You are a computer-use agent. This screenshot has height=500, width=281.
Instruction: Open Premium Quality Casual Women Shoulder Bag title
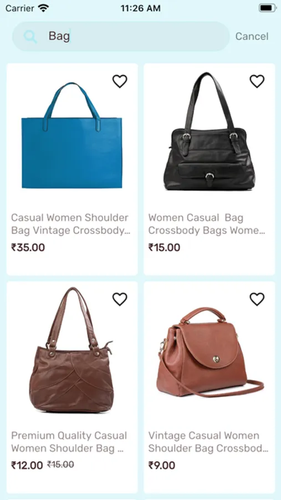[x=69, y=442]
